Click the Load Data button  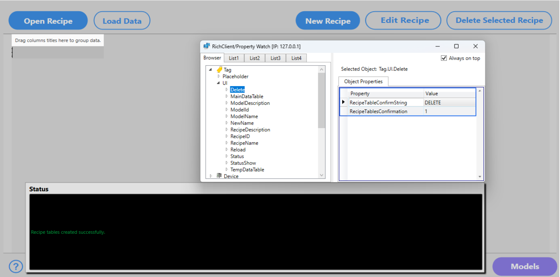pos(122,21)
